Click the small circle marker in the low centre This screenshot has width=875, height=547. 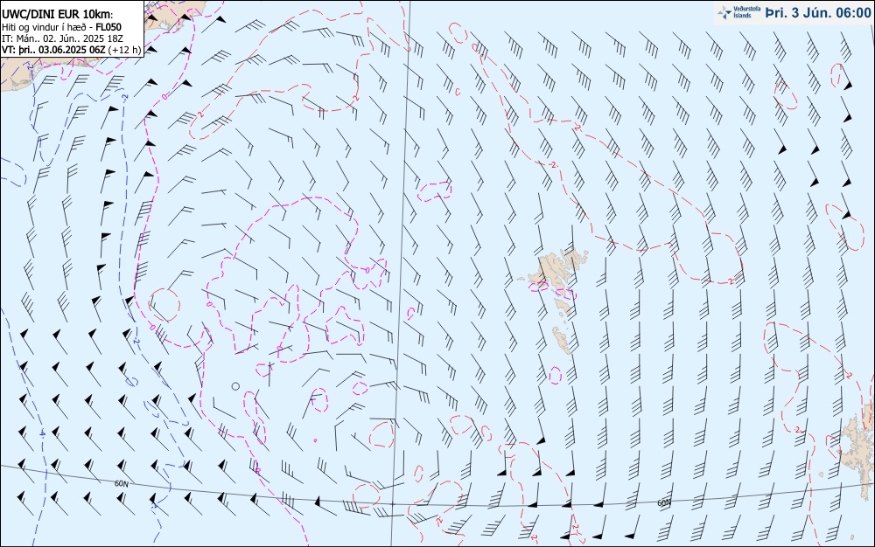point(235,386)
